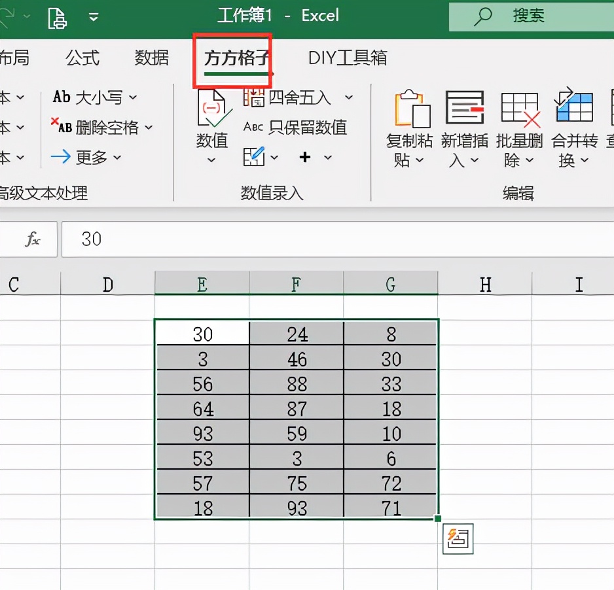Open the dropdown under 数值
The height and width of the screenshot is (590, 614).
click(211, 160)
